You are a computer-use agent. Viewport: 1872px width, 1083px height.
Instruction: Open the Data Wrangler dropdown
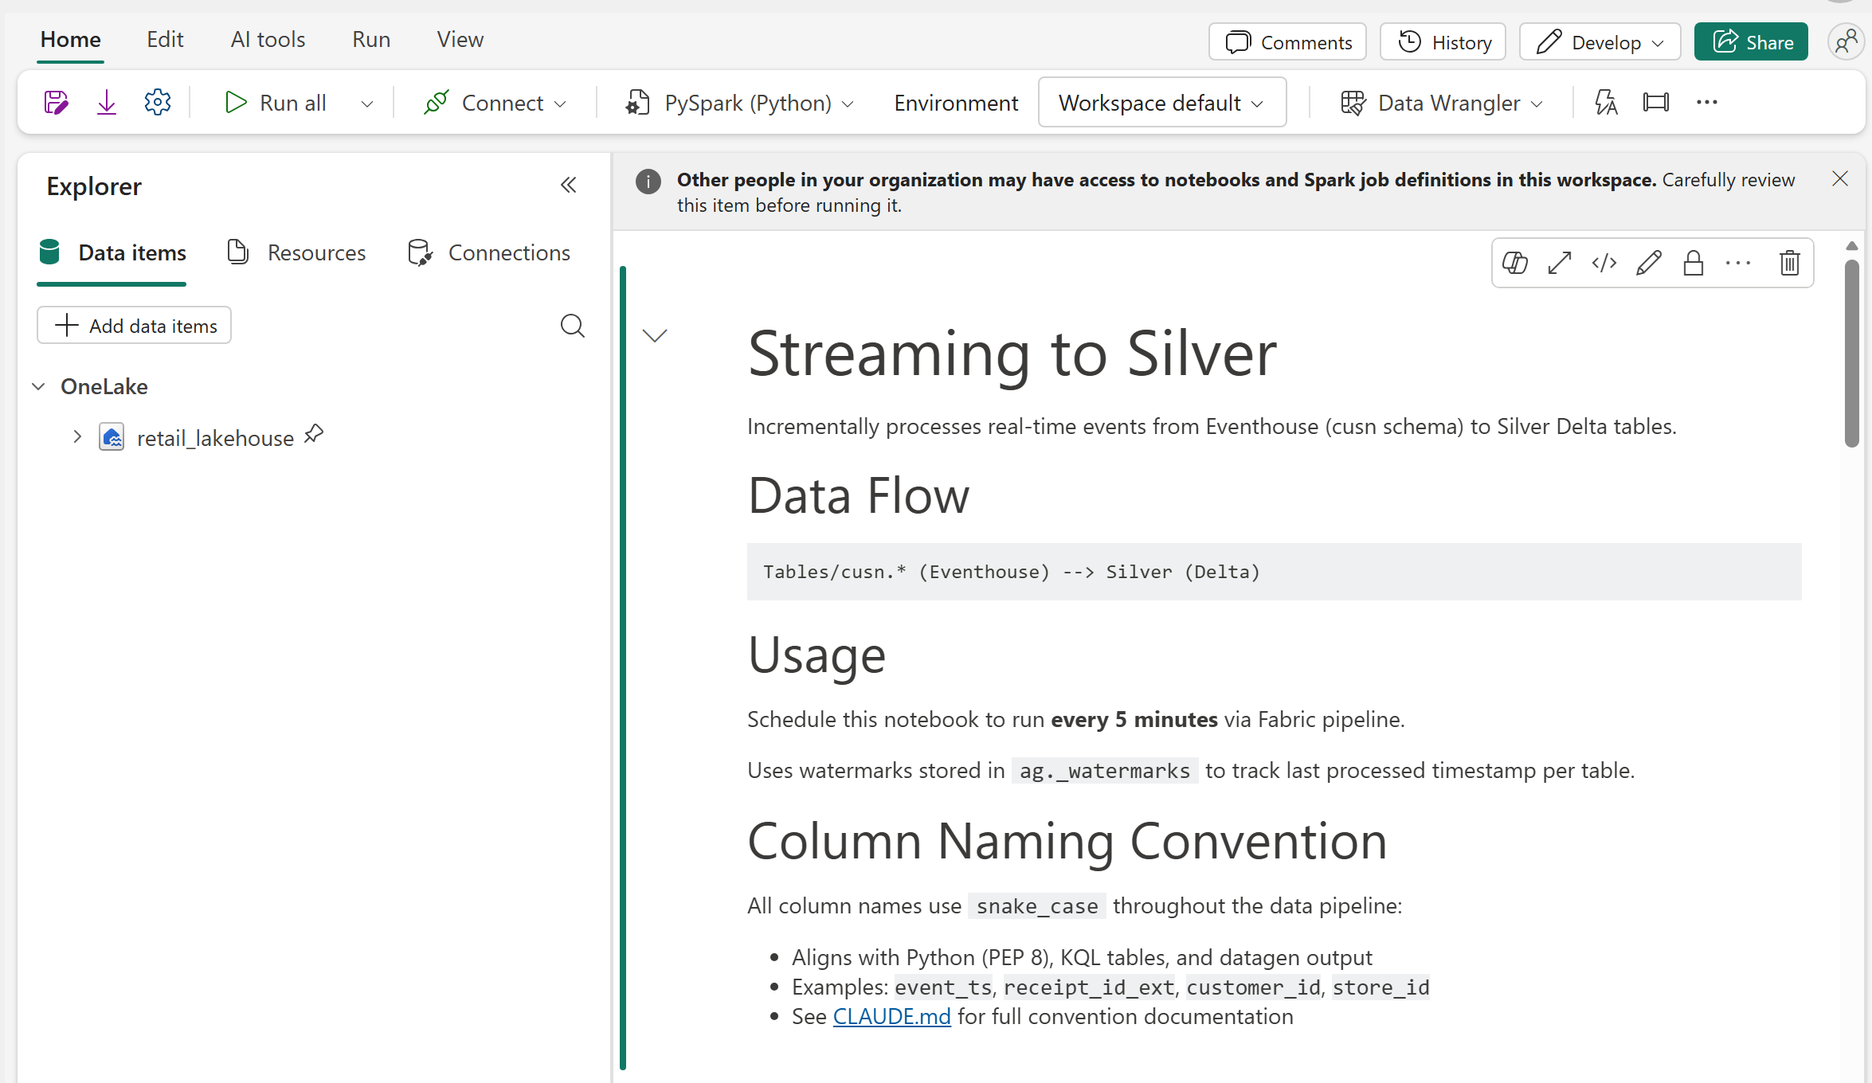pos(1442,103)
